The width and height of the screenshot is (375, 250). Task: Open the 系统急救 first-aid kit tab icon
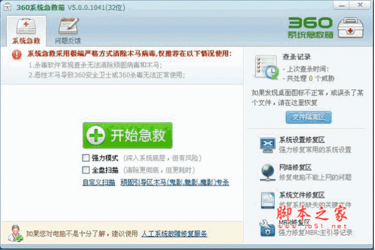(x=26, y=26)
